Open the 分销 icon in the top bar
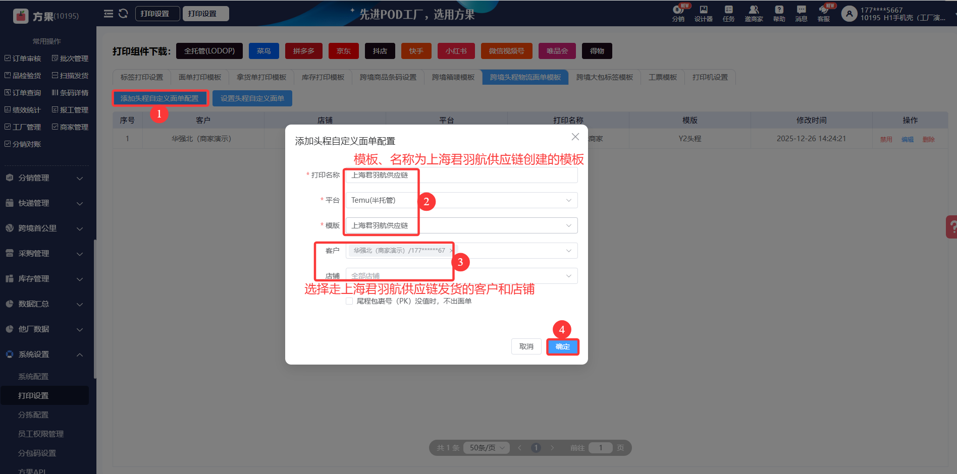Viewport: 957px width, 474px height. (x=678, y=14)
